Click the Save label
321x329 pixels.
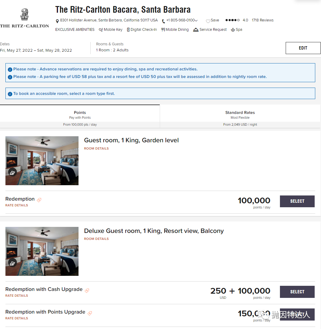click(215, 20)
